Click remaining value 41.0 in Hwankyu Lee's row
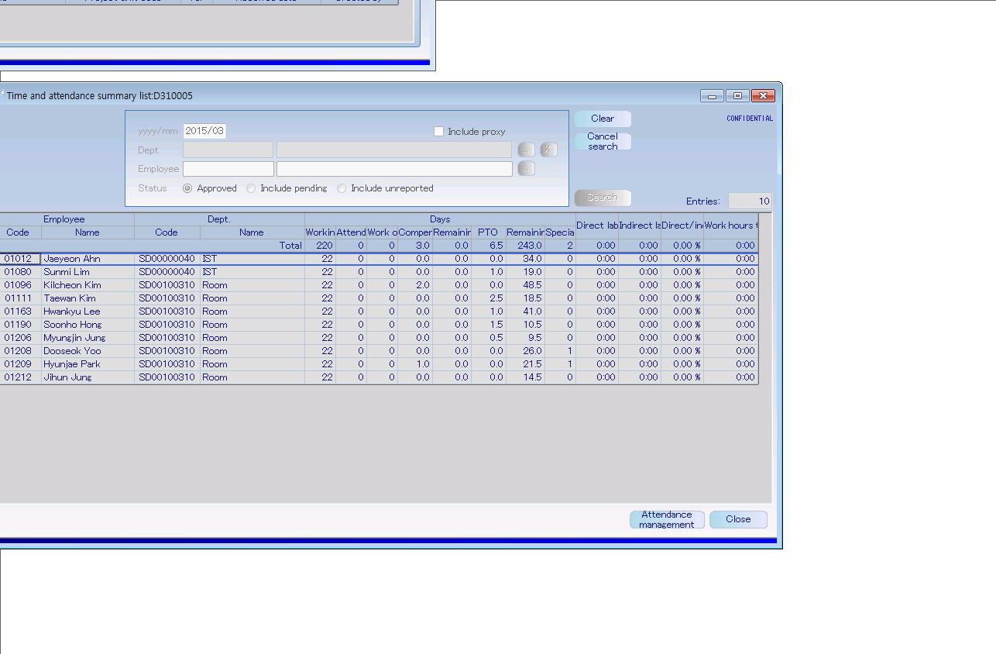This screenshot has height=654, width=996. tap(525, 312)
